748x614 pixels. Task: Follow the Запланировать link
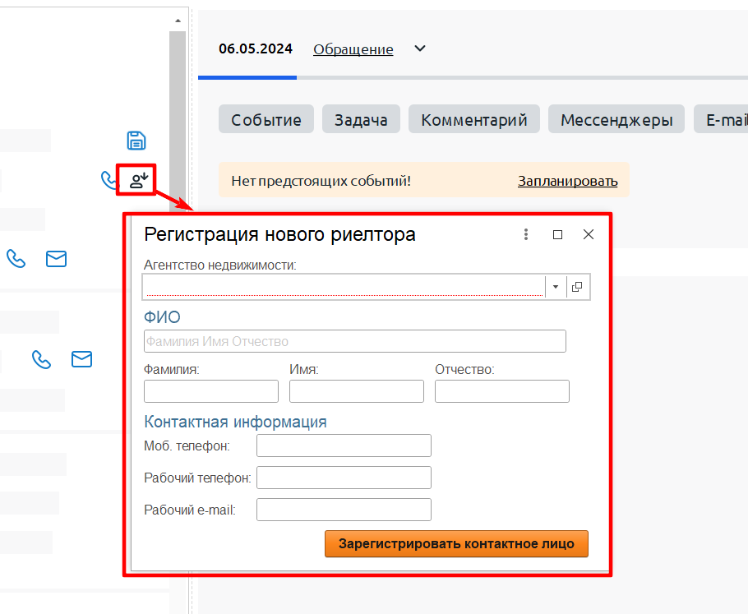[567, 181]
